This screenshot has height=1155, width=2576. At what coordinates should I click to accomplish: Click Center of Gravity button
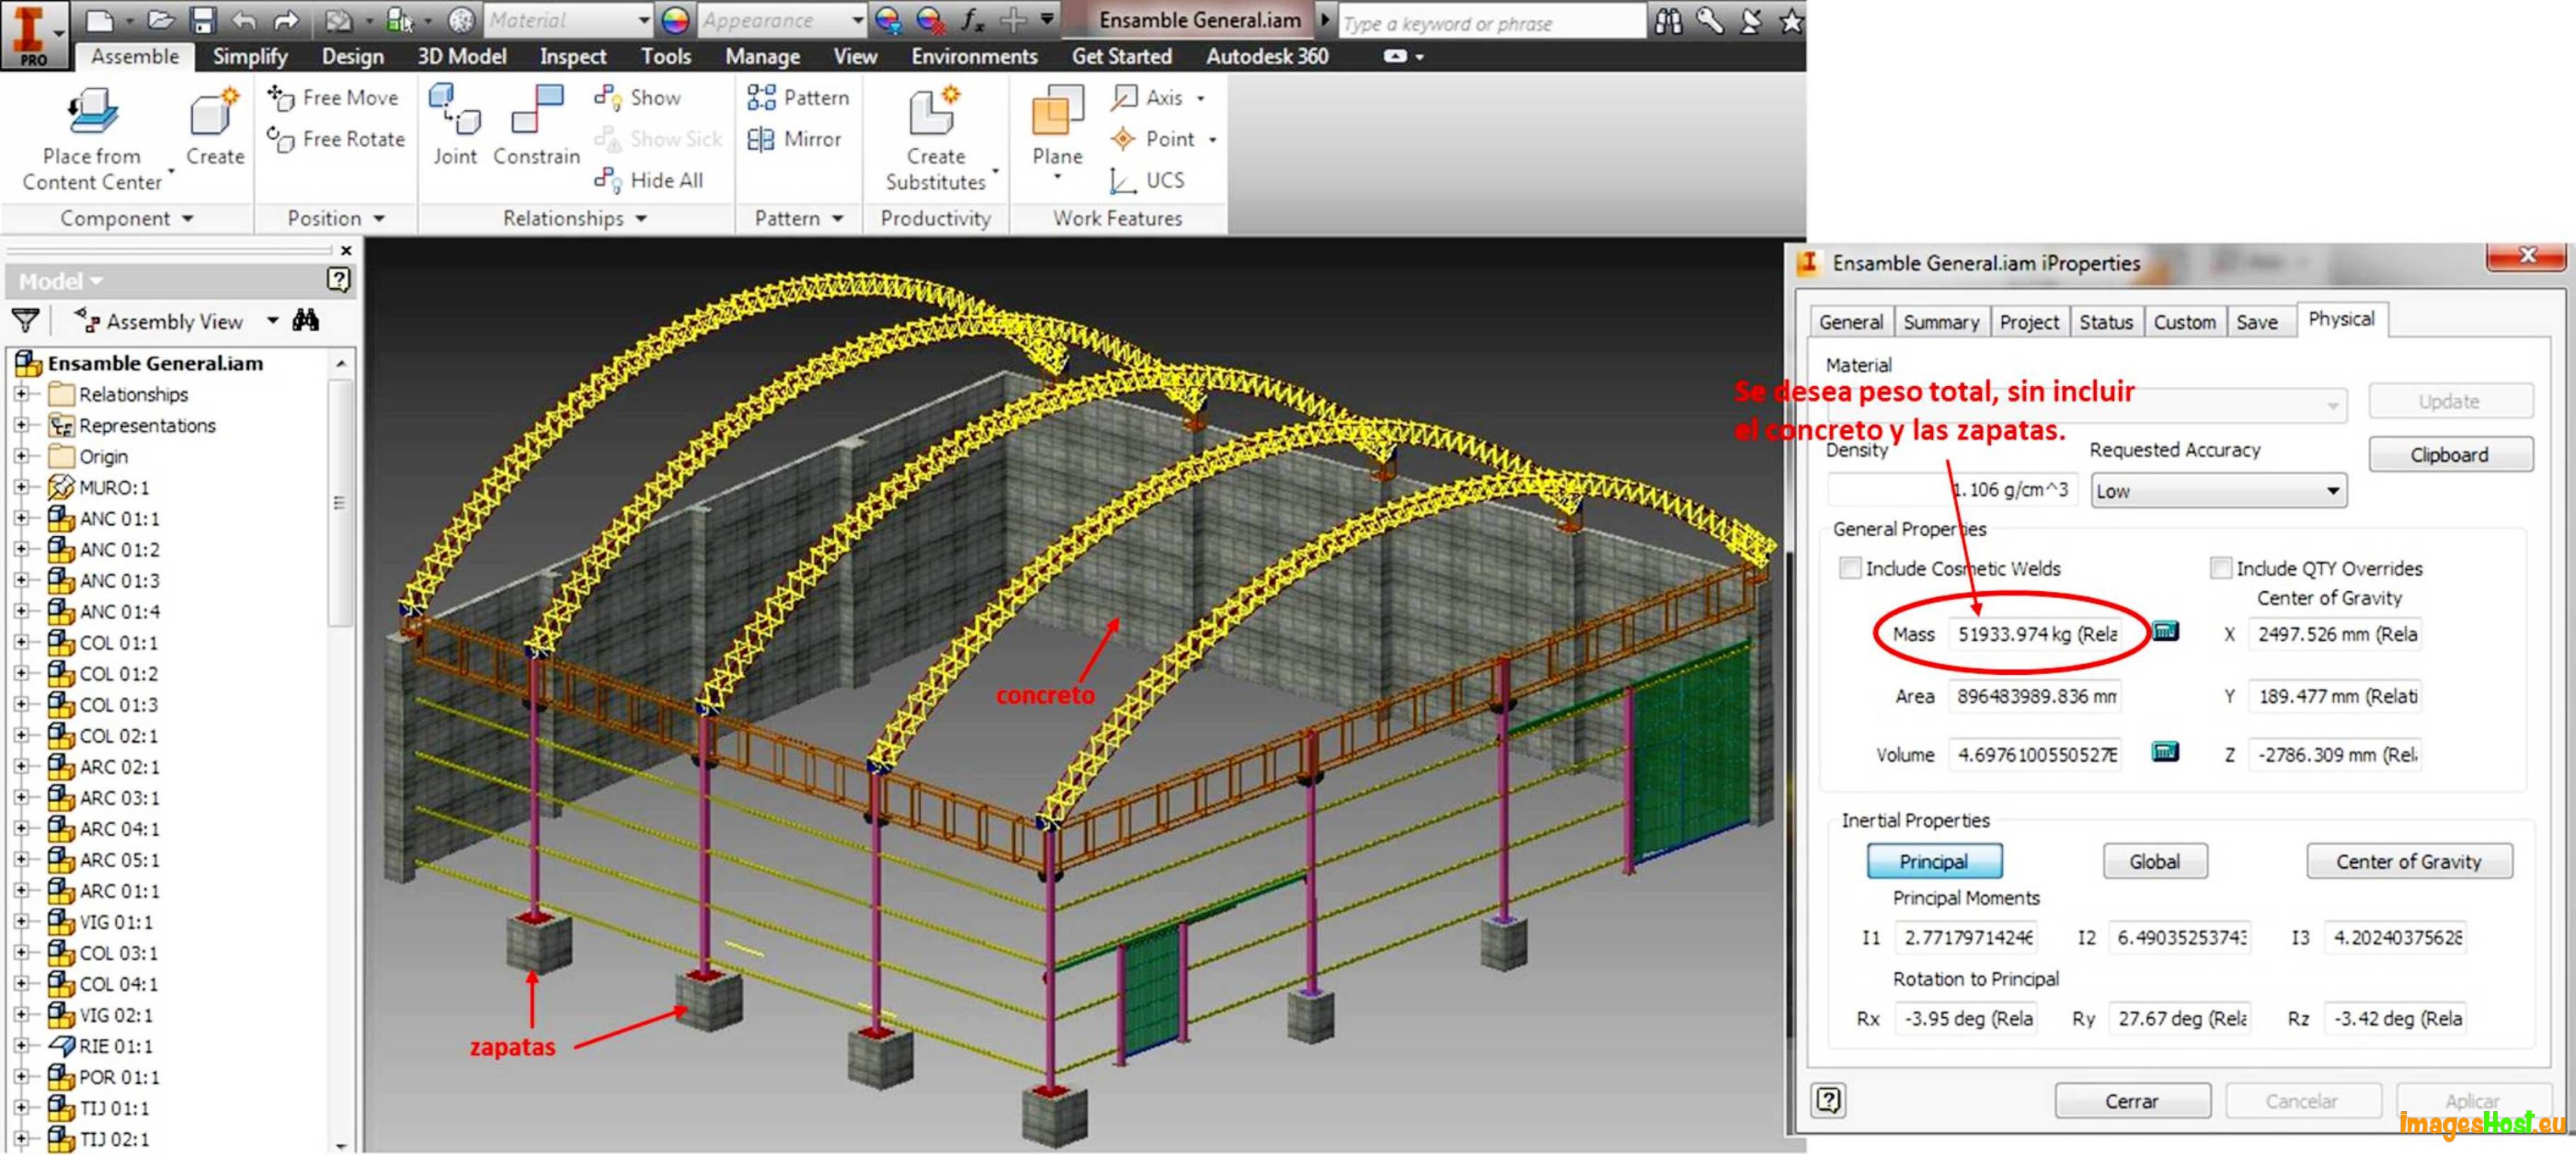point(2408,861)
